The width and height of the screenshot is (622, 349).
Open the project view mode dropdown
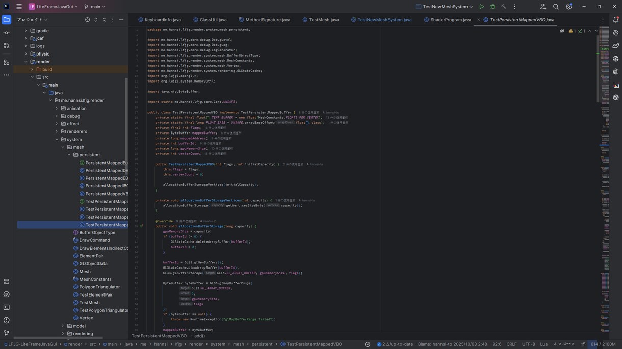coord(32,20)
